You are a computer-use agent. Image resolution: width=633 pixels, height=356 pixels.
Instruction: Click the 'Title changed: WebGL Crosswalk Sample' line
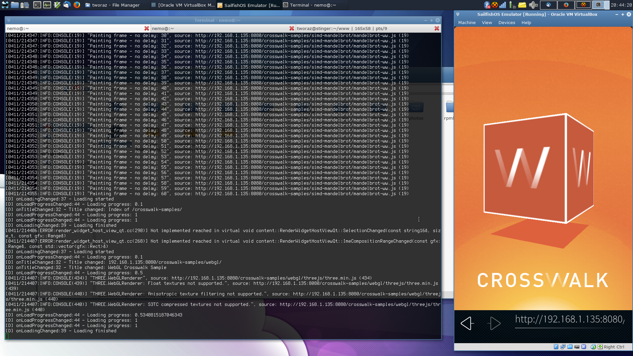[x=86, y=268]
